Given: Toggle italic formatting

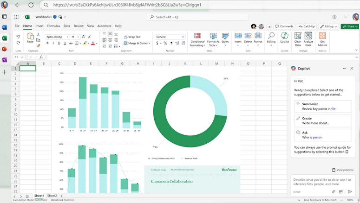Looking at the screenshot, I should point(53,43).
